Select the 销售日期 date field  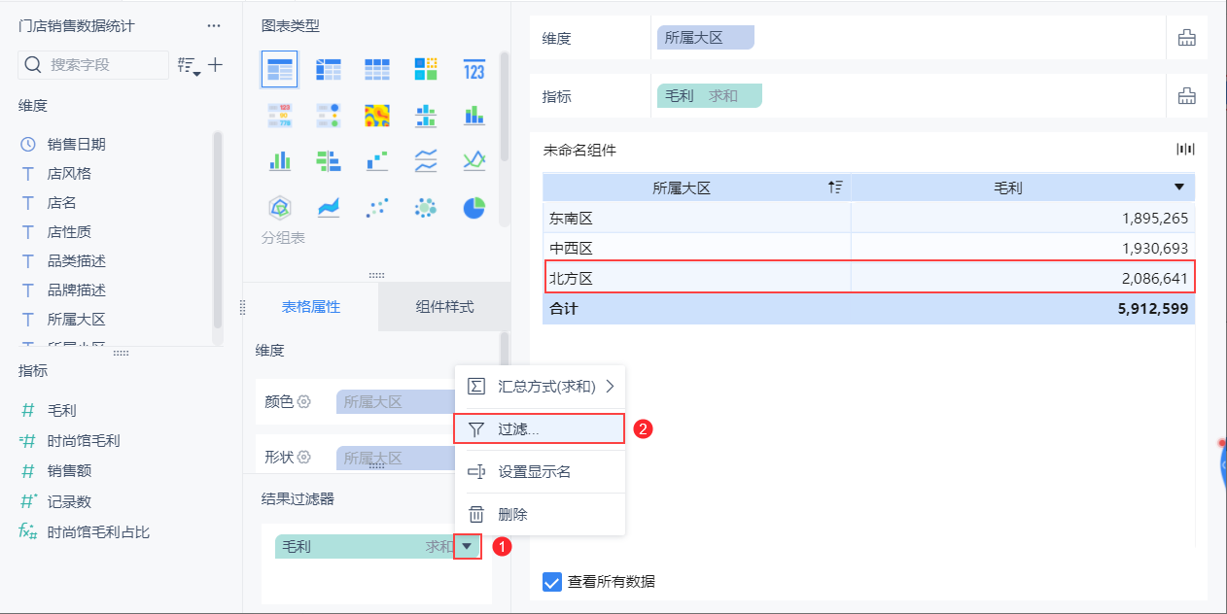click(x=77, y=144)
